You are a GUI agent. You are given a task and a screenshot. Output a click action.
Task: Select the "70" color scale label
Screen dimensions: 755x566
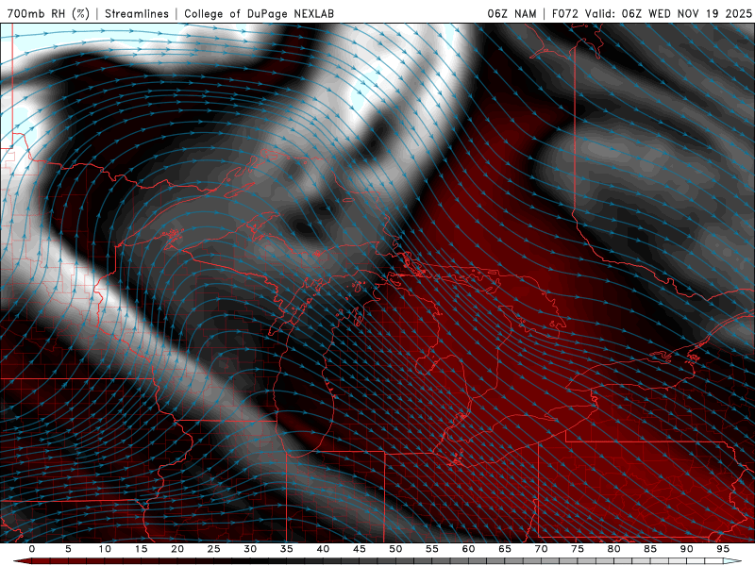click(x=541, y=549)
